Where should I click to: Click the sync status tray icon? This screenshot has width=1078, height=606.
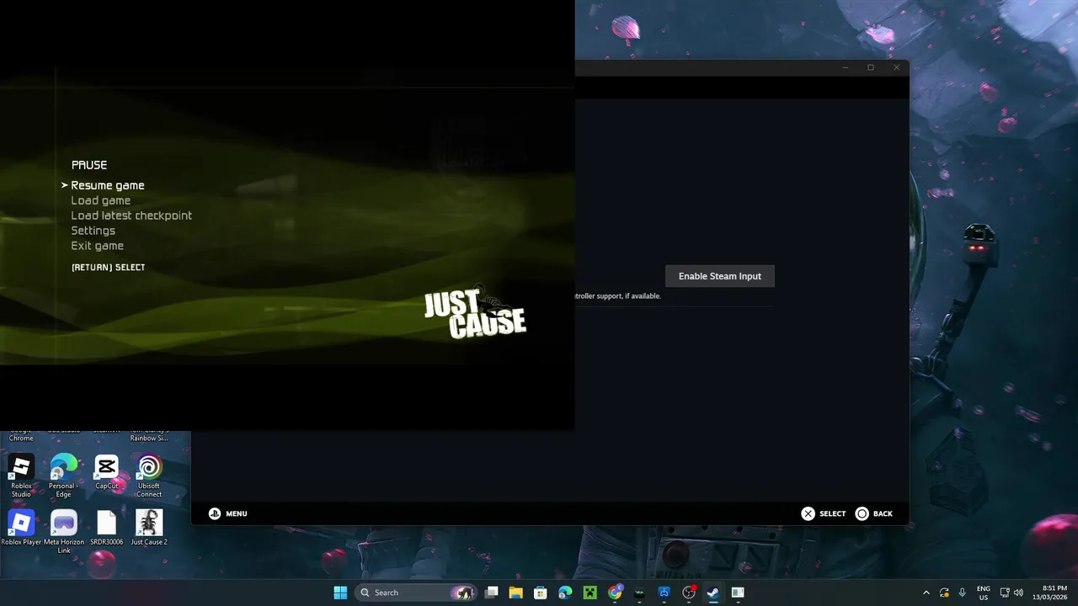point(944,593)
